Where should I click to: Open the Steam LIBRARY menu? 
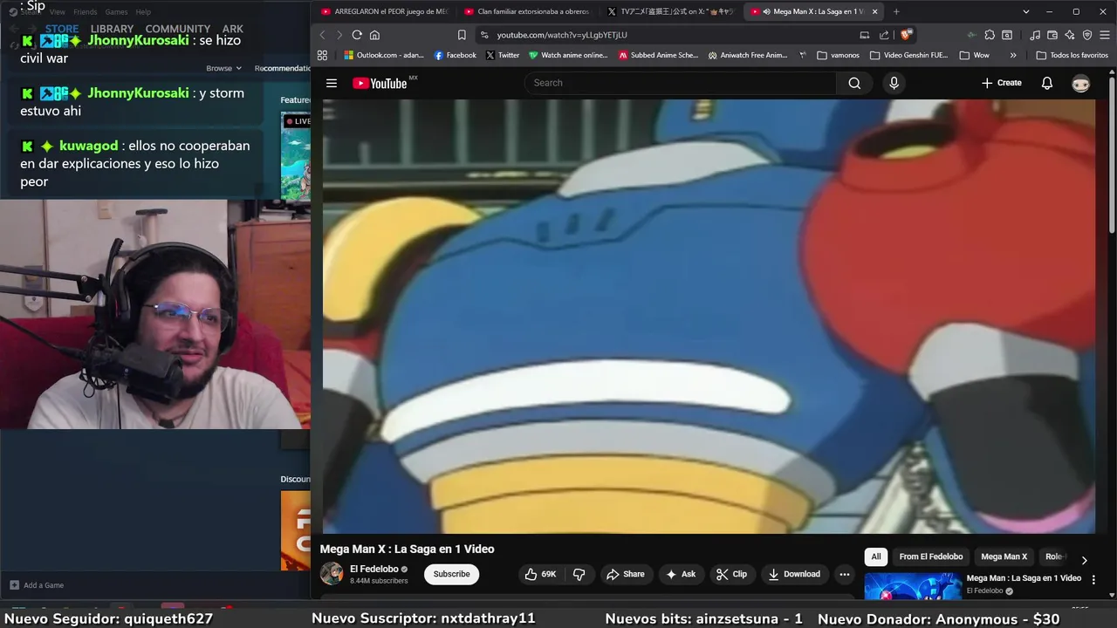(x=112, y=29)
